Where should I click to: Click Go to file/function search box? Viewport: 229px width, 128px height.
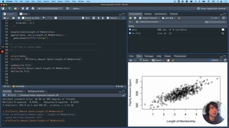[50, 9]
